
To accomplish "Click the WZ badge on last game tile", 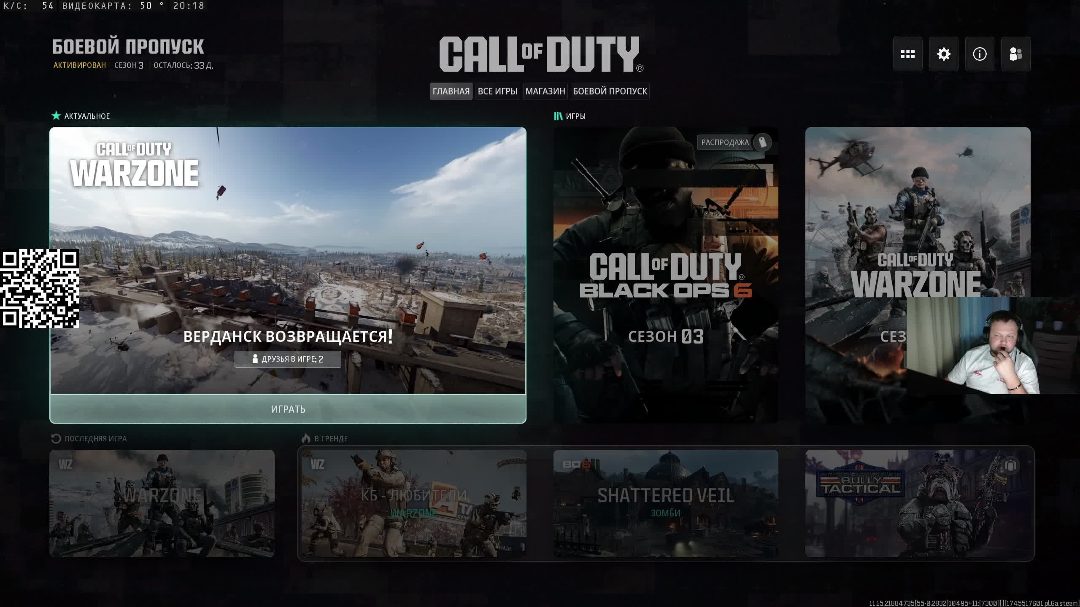I will [65, 465].
